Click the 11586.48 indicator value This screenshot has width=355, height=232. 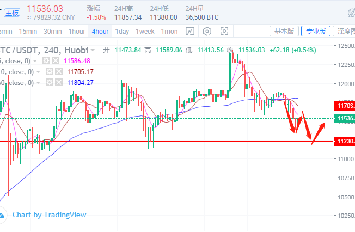click(77, 60)
